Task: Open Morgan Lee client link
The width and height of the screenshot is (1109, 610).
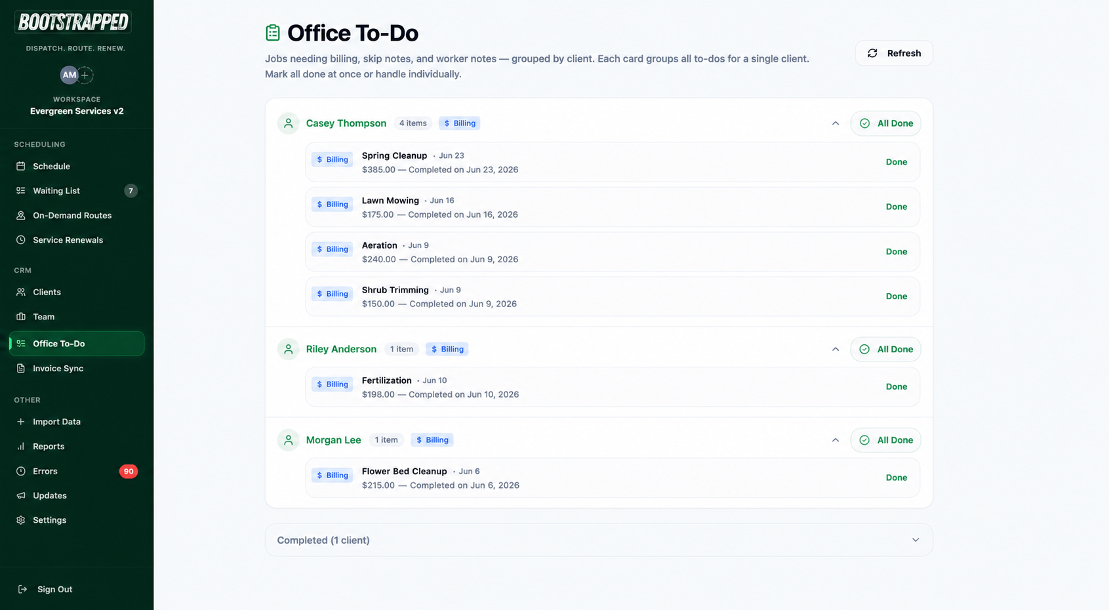Action: pos(333,440)
